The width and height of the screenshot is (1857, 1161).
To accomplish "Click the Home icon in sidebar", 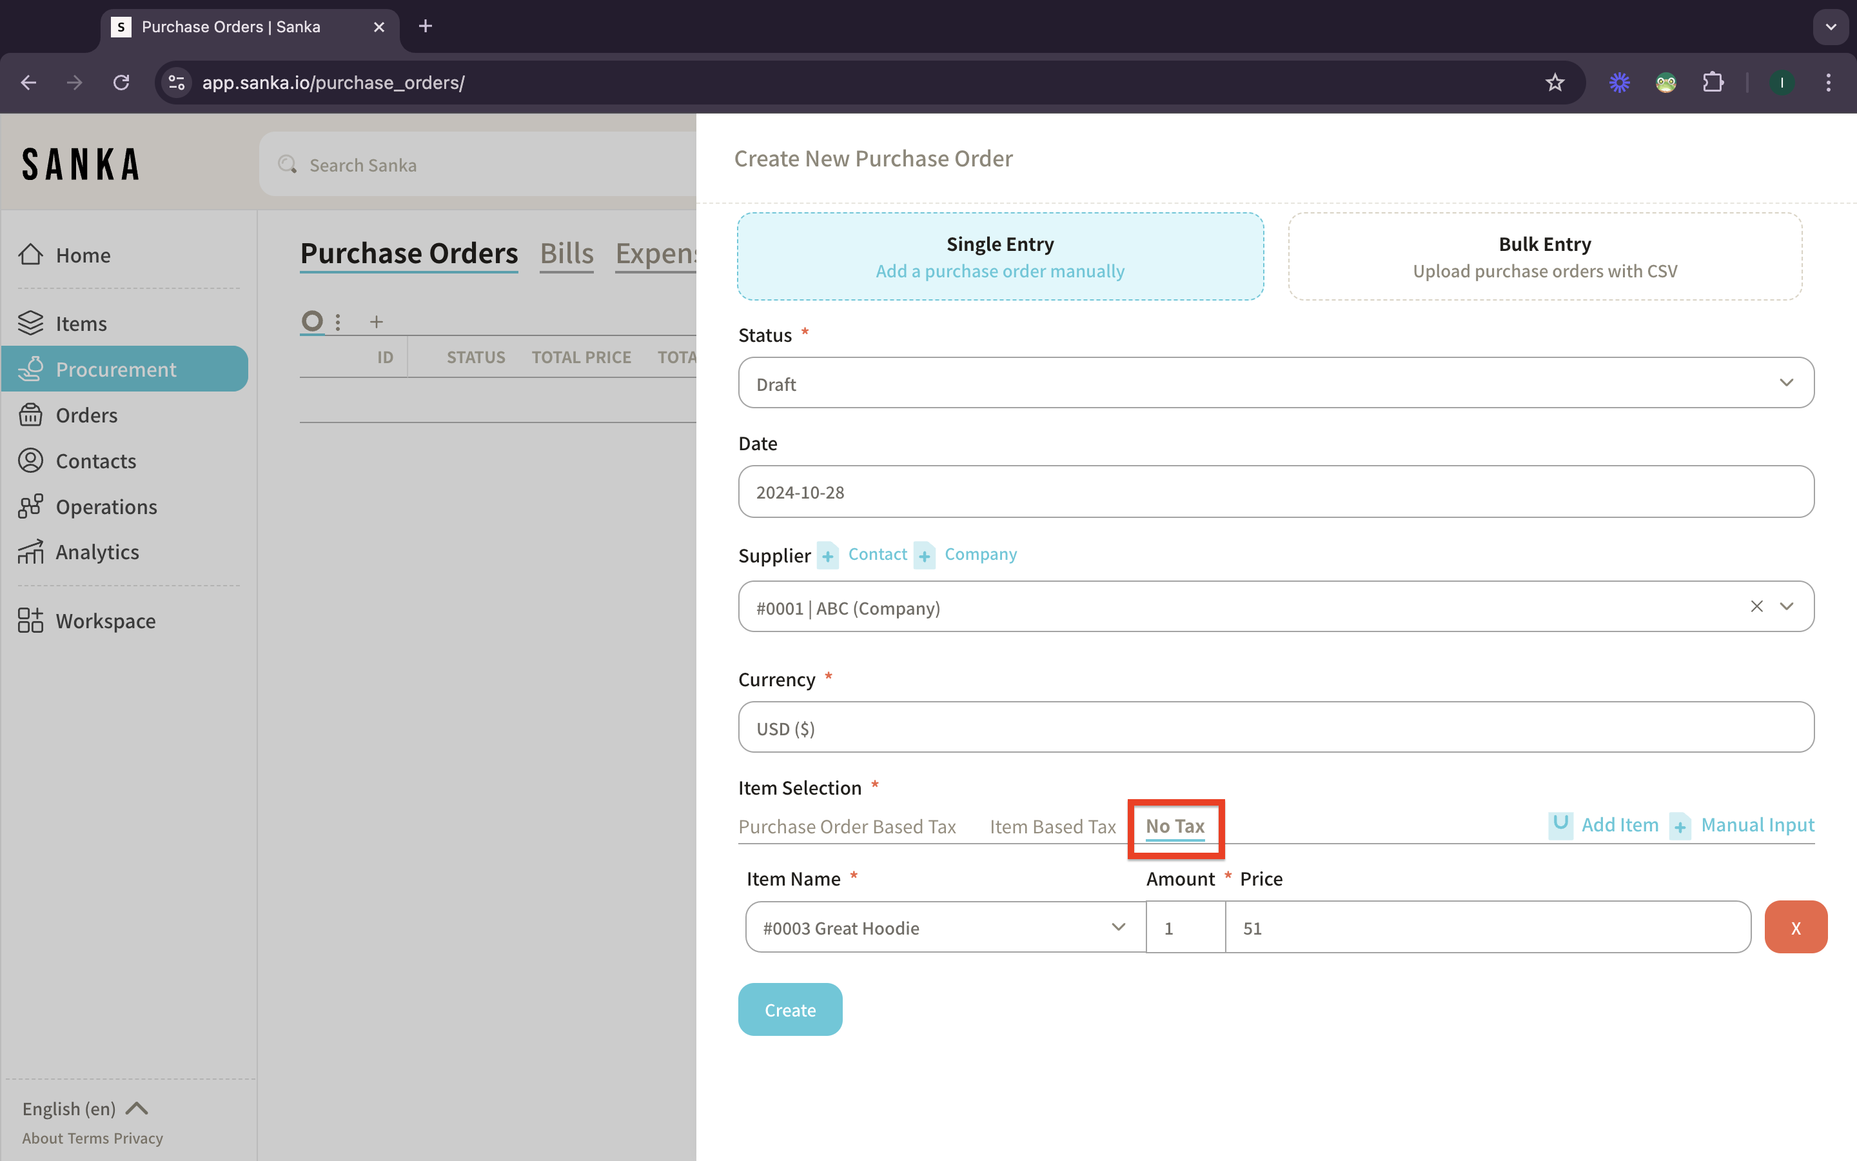I will point(31,255).
